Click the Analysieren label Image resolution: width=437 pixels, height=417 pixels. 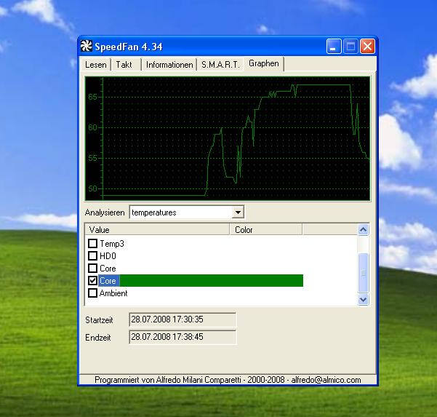coord(105,213)
